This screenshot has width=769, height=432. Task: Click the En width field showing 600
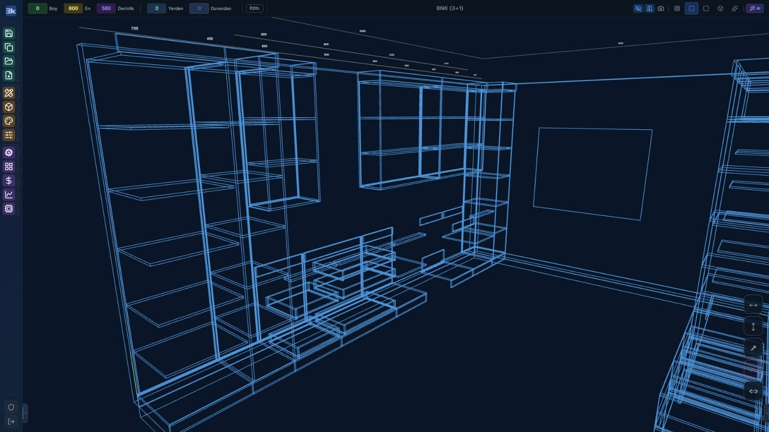coord(73,8)
